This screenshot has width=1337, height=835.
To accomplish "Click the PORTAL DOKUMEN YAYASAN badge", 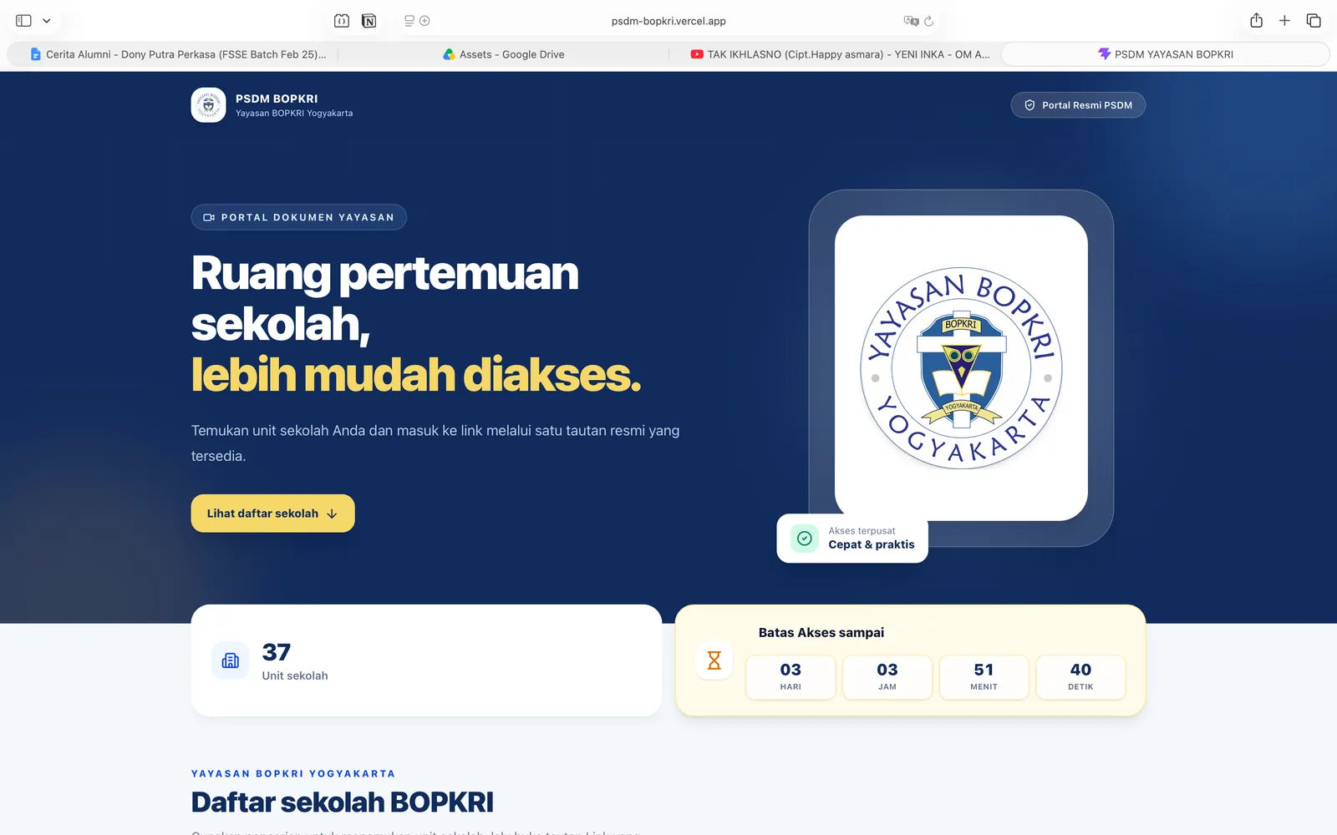I will (299, 217).
